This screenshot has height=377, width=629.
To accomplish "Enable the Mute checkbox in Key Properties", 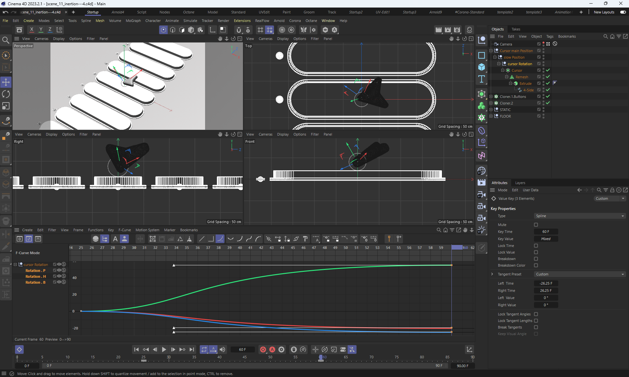I will coord(536,225).
